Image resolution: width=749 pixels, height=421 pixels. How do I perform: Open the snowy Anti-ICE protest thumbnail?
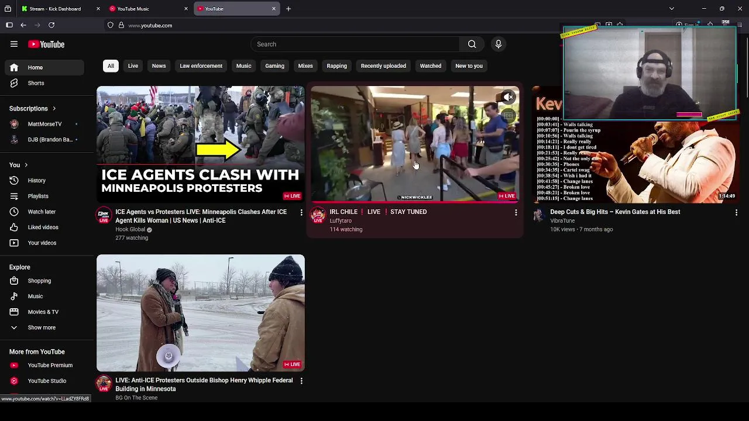[x=201, y=313]
